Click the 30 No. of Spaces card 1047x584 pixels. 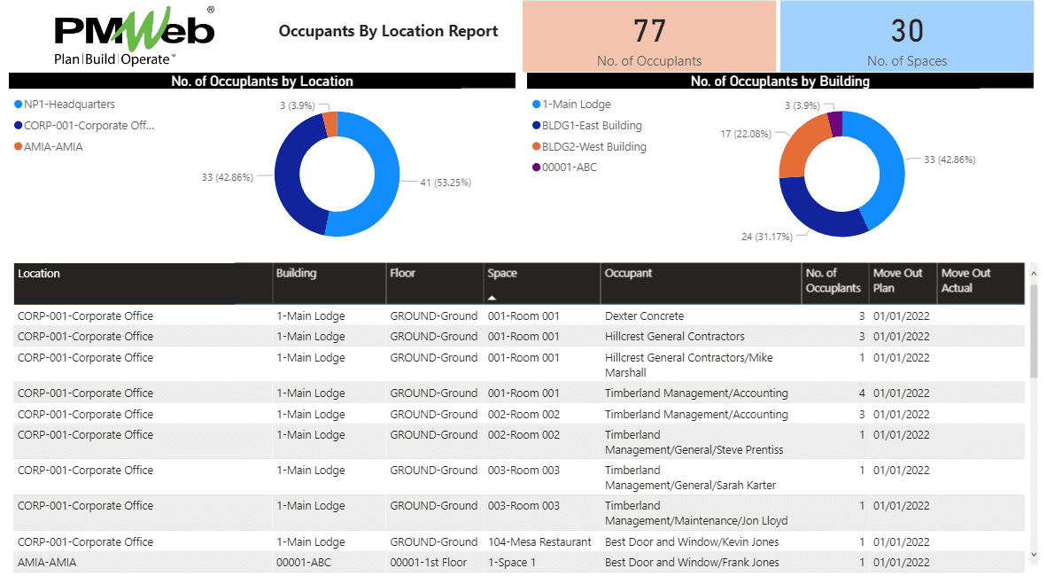click(907, 36)
